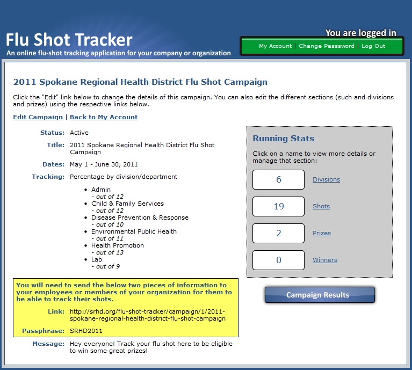Manage the Prizes section
This screenshot has height=370, width=412.
click(322, 233)
